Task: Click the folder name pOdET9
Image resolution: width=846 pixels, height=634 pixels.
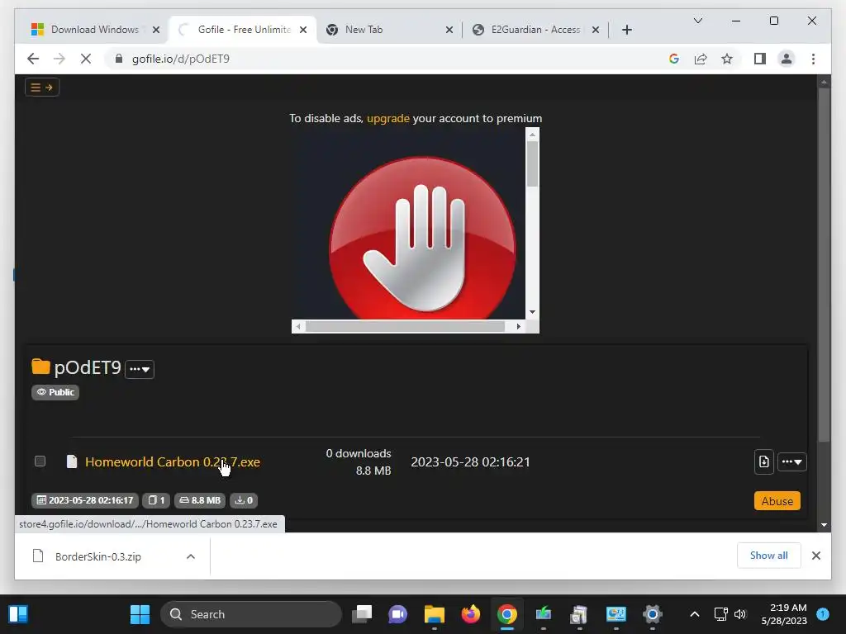Action: (88, 367)
